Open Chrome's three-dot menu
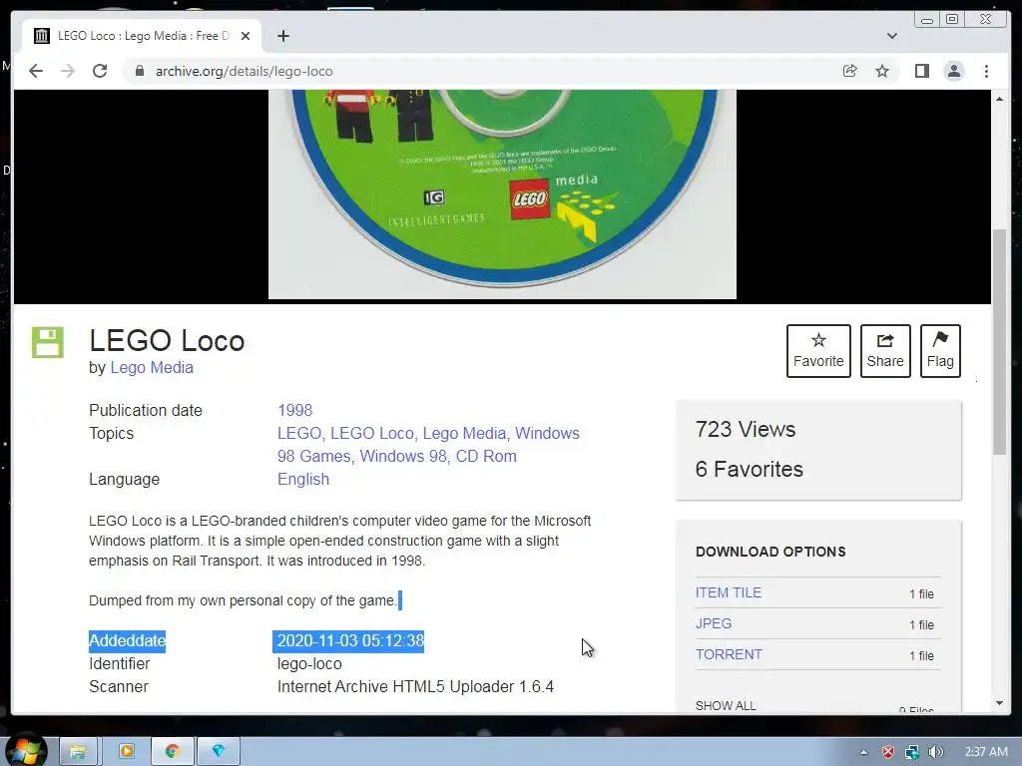The height and width of the screenshot is (766, 1022). point(986,71)
